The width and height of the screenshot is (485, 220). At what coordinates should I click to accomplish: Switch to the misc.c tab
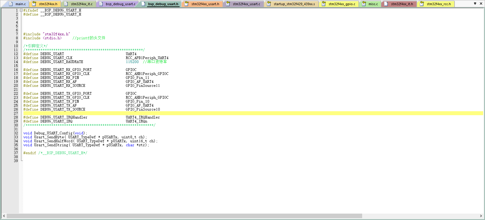pos(370,4)
